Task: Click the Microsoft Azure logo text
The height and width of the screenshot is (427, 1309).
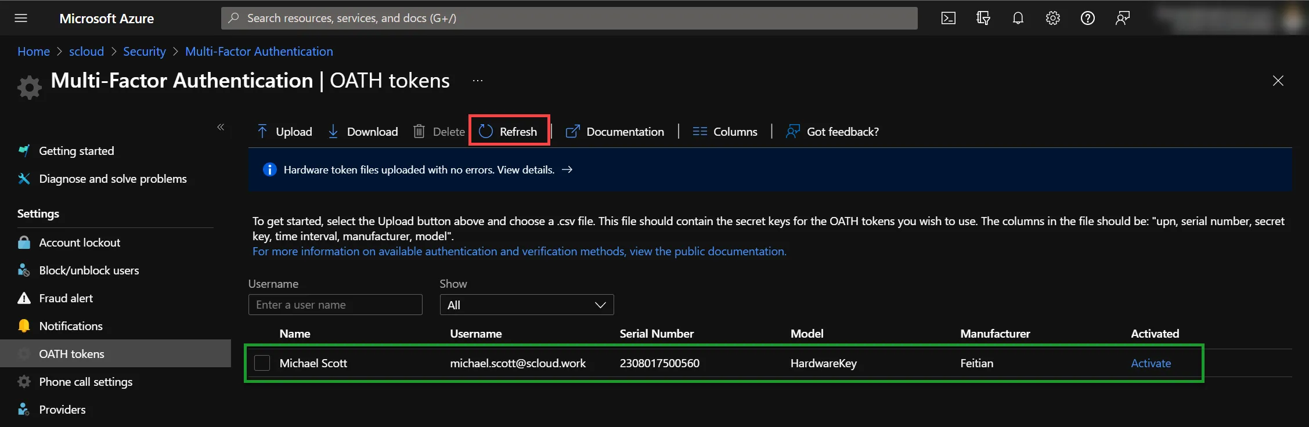Action: 107,19
